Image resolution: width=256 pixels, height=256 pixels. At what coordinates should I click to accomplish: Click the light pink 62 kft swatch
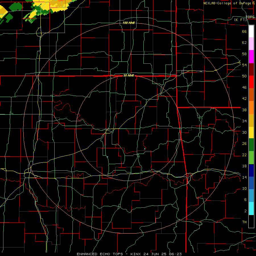(x=251, y=44)
